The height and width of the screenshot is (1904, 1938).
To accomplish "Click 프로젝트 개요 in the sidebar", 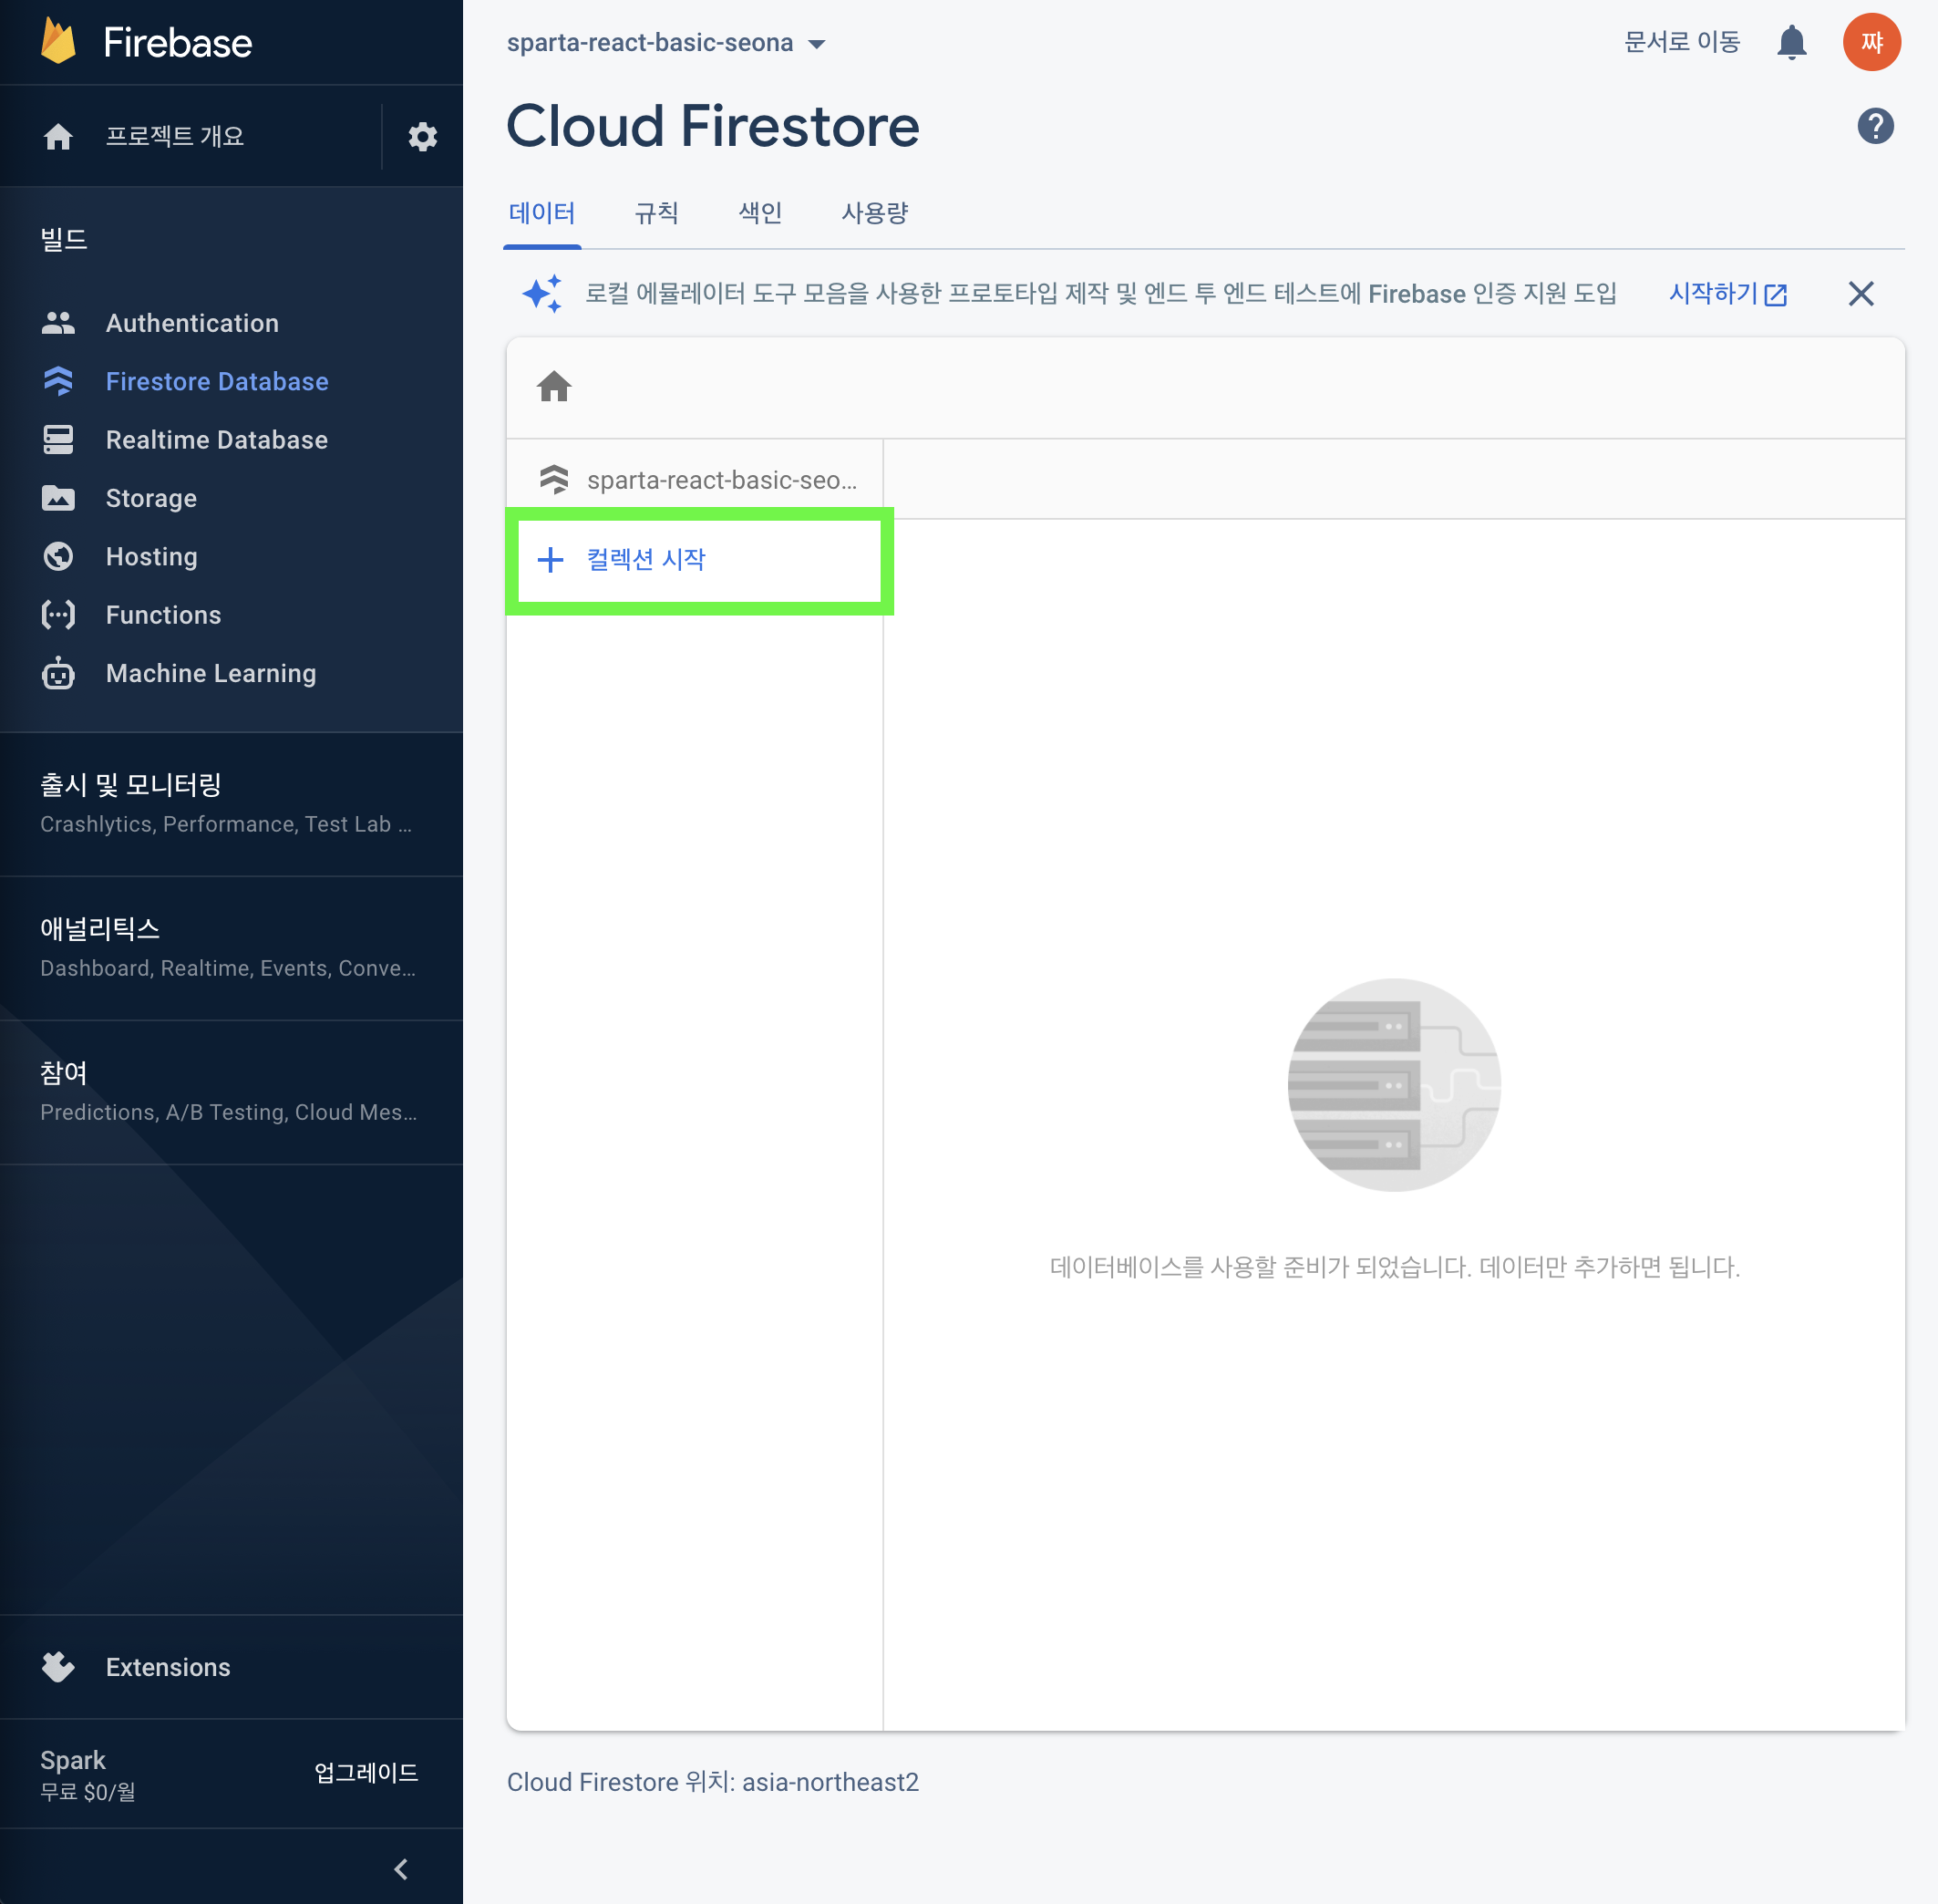I will [x=175, y=136].
